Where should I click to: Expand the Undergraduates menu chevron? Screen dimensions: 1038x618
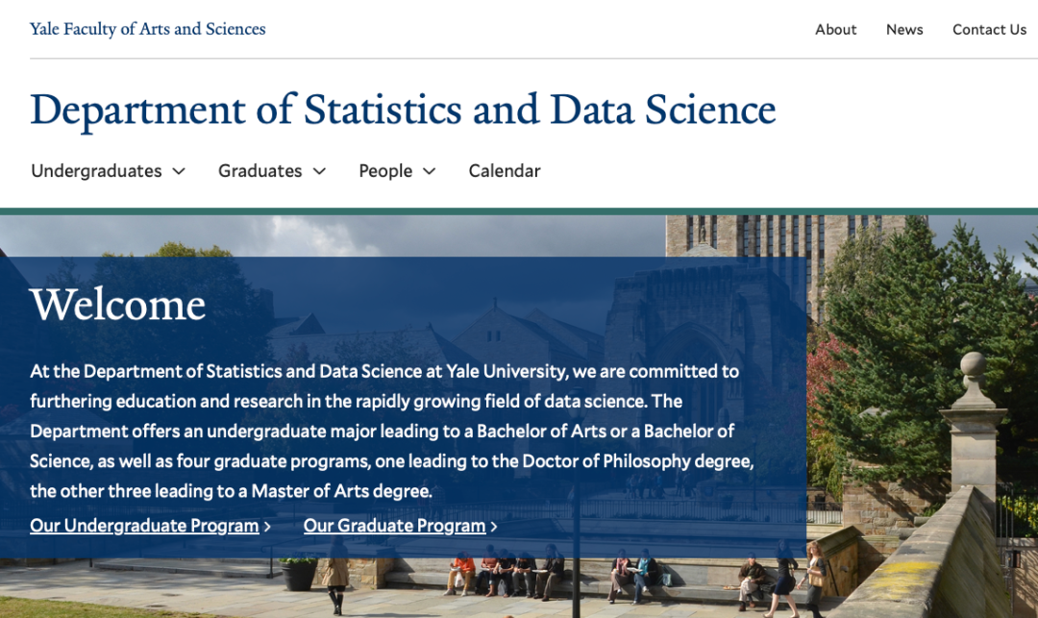tap(179, 171)
